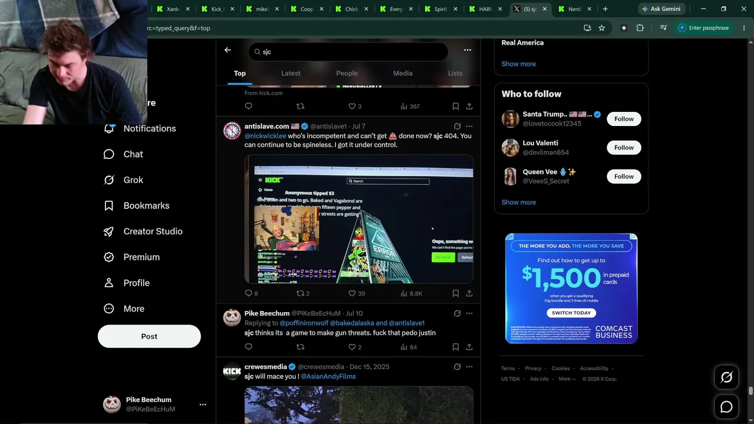Open more options on crewesmedia post
The width and height of the screenshot is (754, 424).
(469, 367)
